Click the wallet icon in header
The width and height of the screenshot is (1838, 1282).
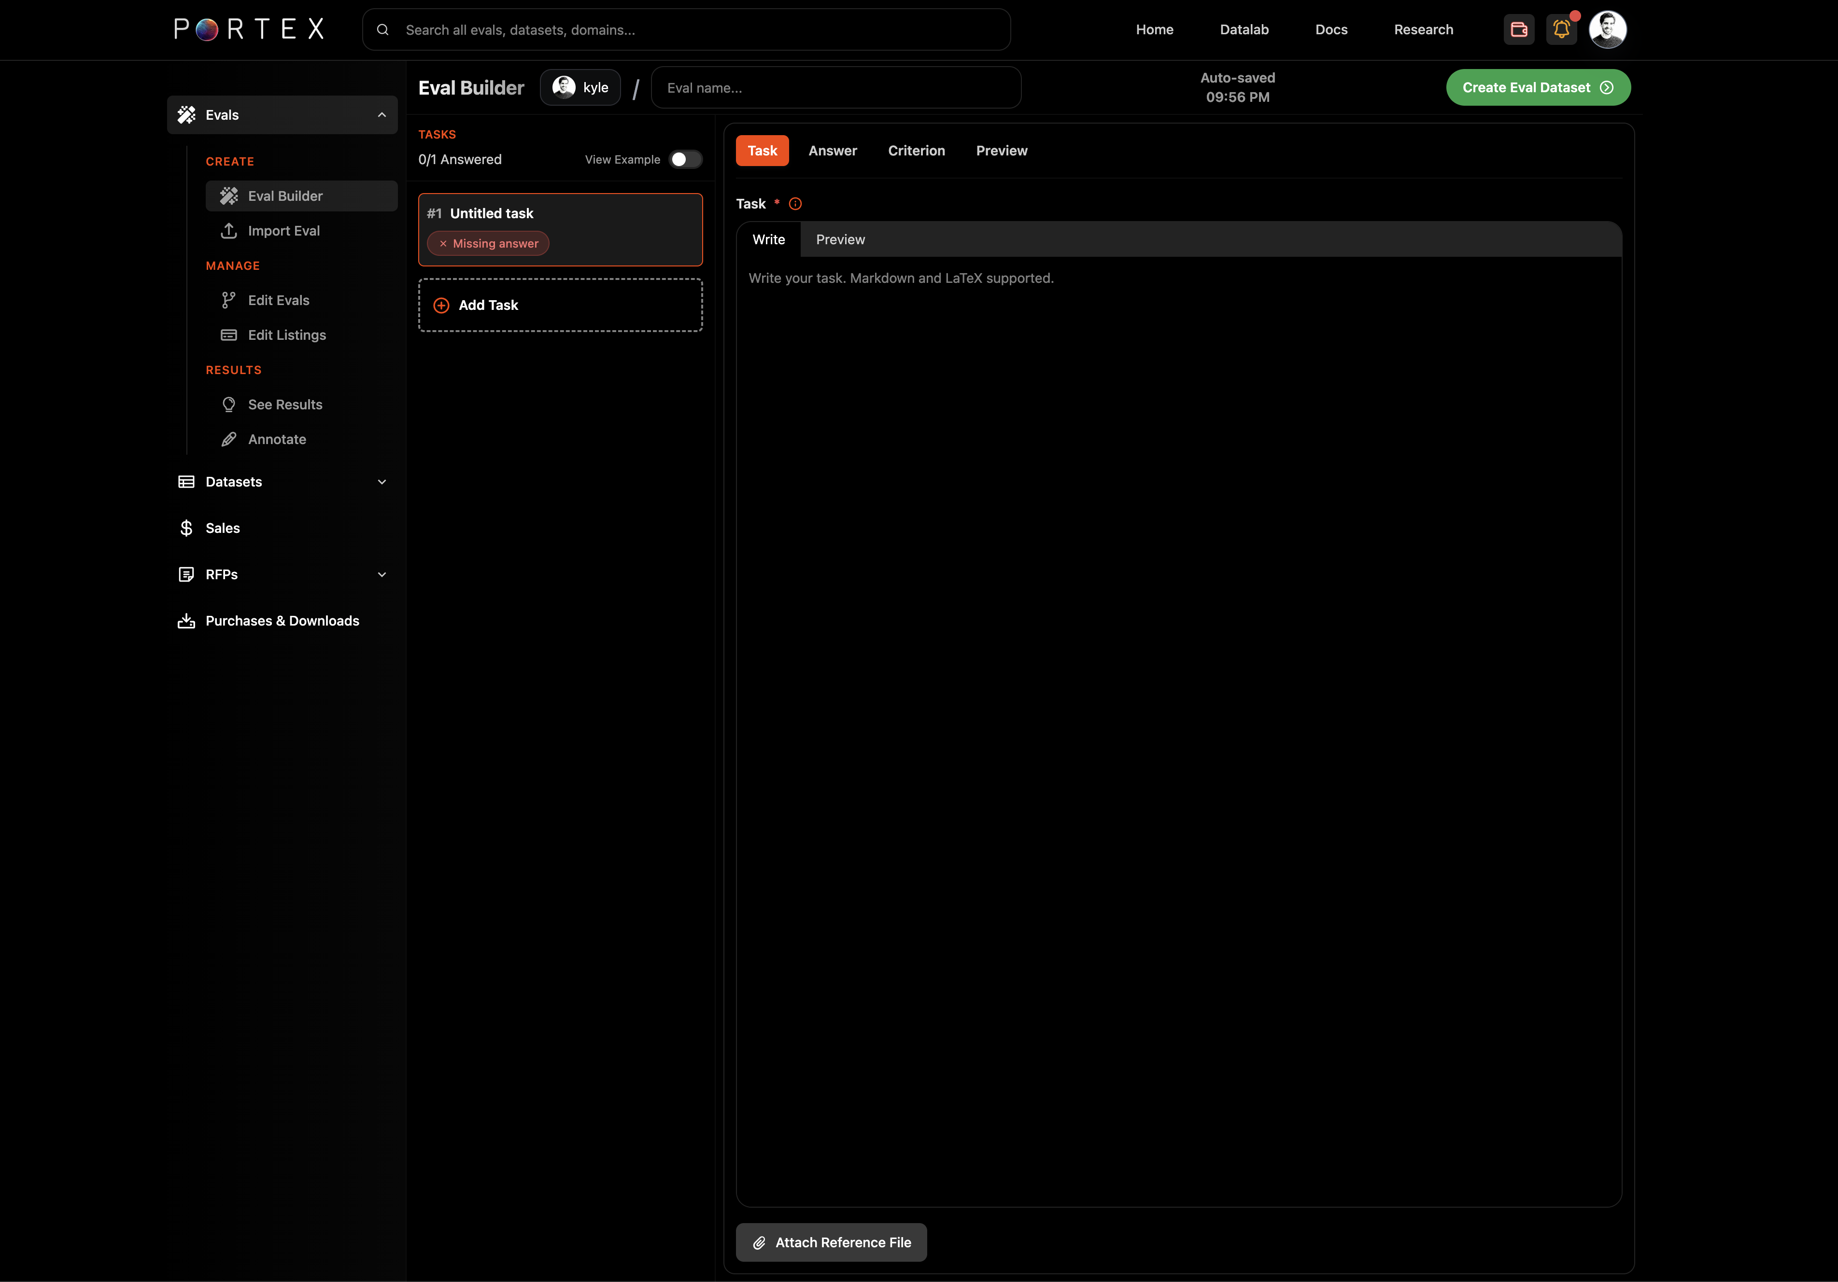[1519, 29]
